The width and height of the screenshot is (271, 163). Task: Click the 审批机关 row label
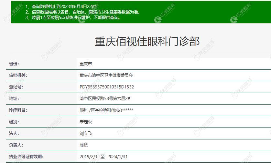pos(18,76)
